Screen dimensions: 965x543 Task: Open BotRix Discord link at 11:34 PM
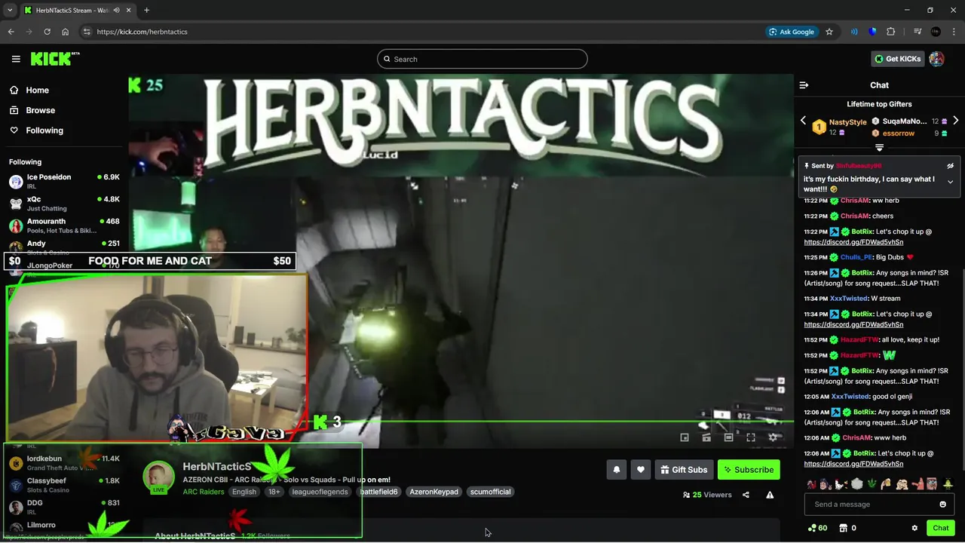click(853, 324)
